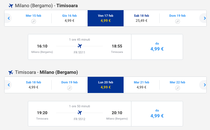Select the Gio 16 feb outbound date tab
The width and height of the screenshot is (210, 130).
pos(70,18)
